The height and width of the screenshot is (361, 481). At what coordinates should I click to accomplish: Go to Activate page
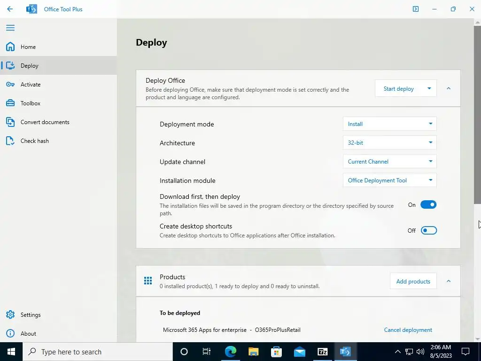pyautogui.click(x=58, y=85)
